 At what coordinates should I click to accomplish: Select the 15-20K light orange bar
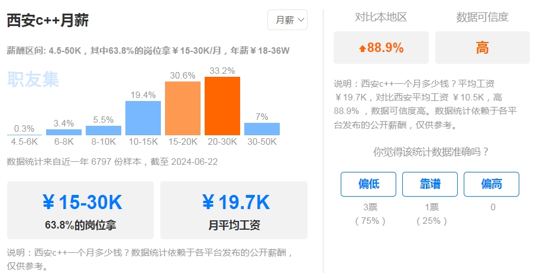tap(183, 109)
